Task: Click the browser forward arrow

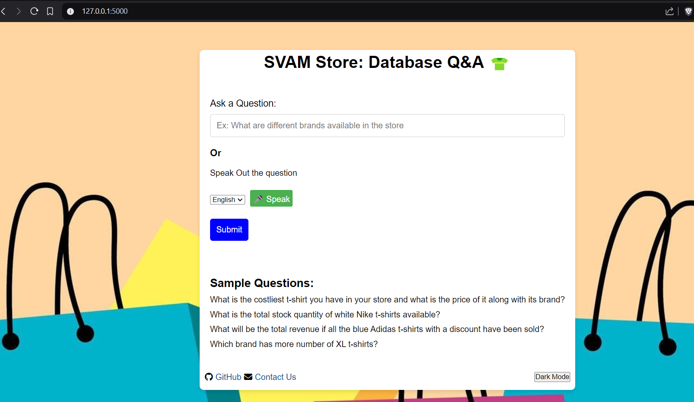Action: pos(18,11)
